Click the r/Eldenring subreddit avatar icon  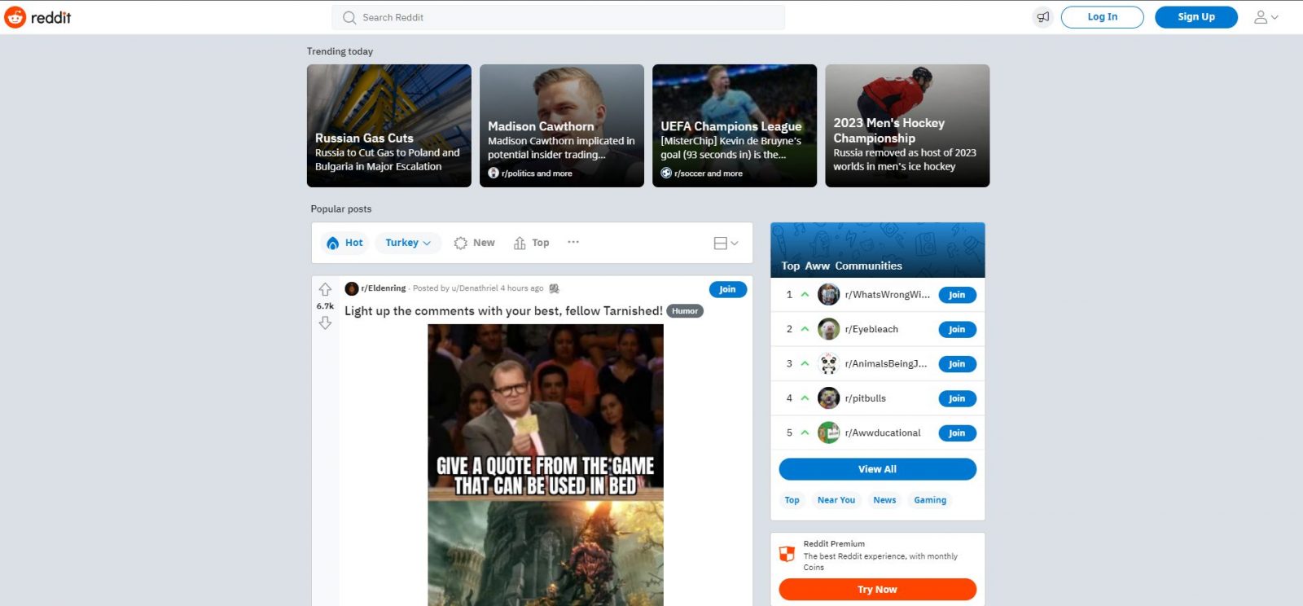click(x=352, y=288)
